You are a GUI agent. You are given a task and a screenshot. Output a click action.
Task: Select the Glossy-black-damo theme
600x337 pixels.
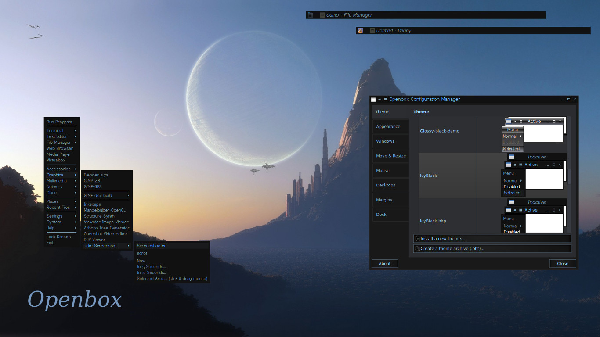pos(440,131)
